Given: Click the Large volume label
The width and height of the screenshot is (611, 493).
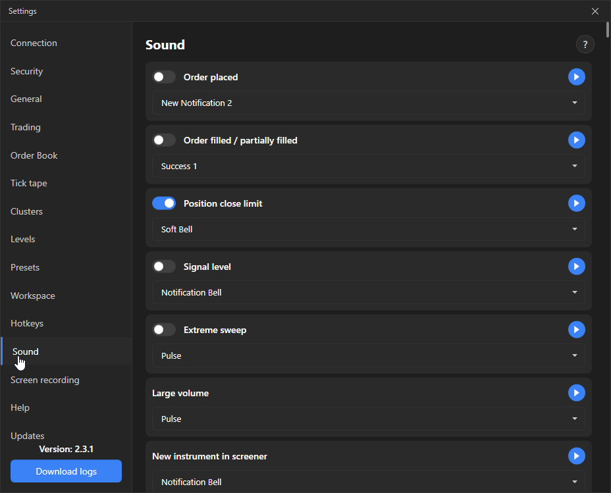Looking at the screenshot, I should (180, 393).
